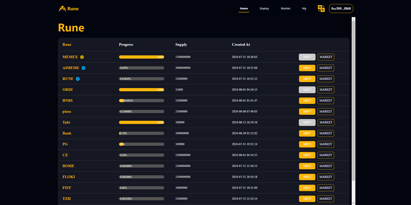
Task: Open the language translate icon
Action: pos(321,9)
